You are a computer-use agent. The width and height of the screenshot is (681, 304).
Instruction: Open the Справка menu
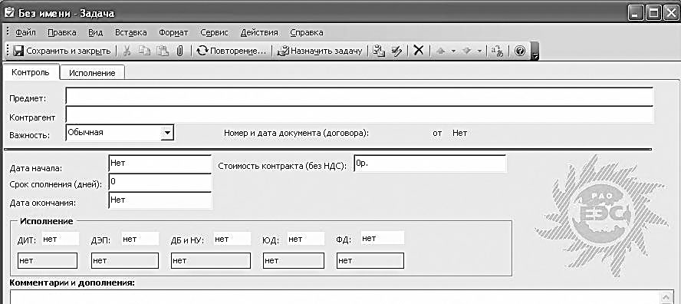pyautogui.click(x=307, y=32)
